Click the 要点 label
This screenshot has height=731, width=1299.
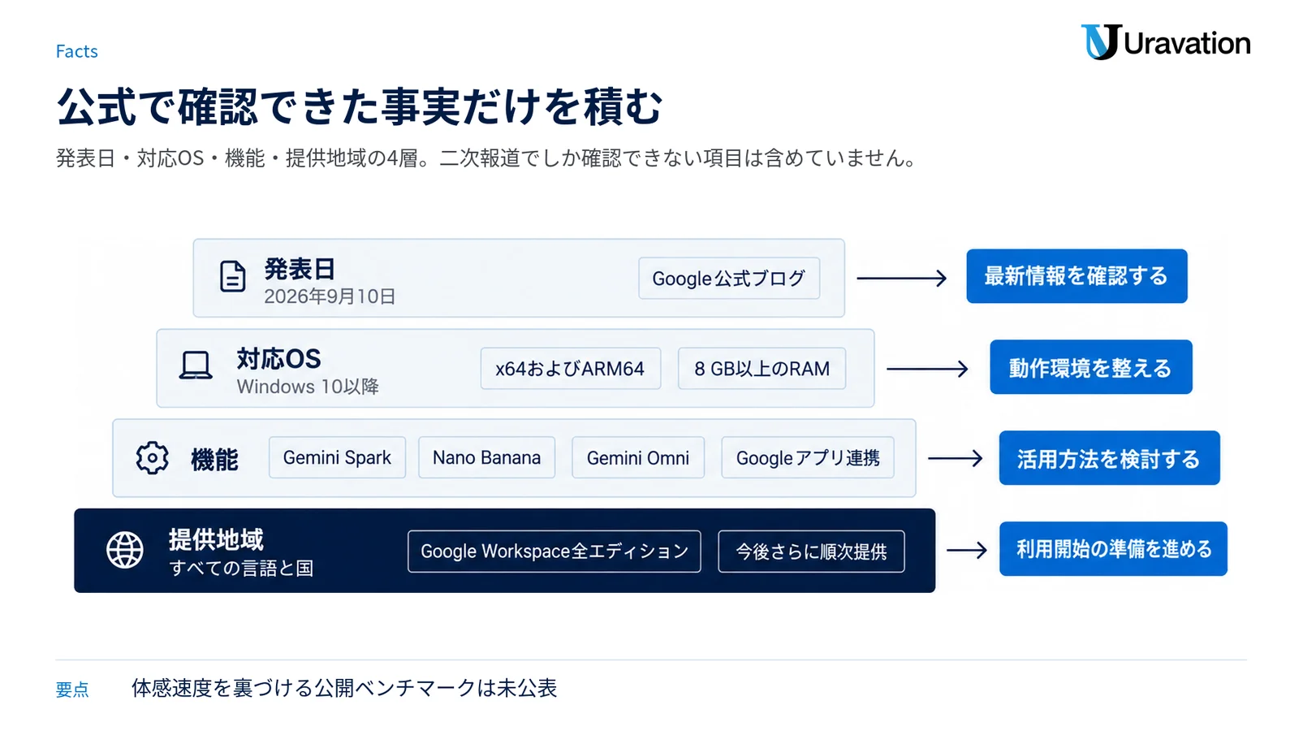(x=72, y=690)
